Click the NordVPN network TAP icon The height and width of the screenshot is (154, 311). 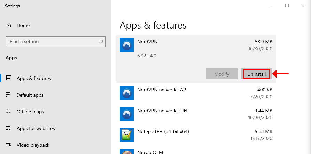pyautogui.click(x=126, y=93)
